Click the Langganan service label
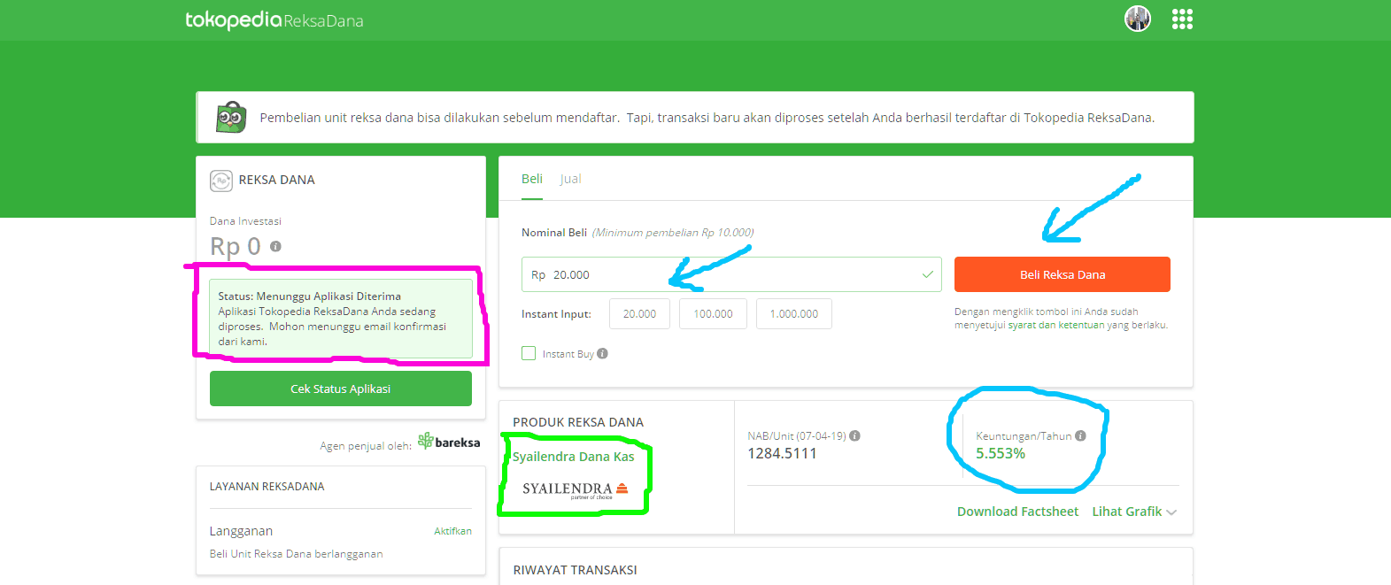This screenshot has height=585, width=1391. point(241,531)
